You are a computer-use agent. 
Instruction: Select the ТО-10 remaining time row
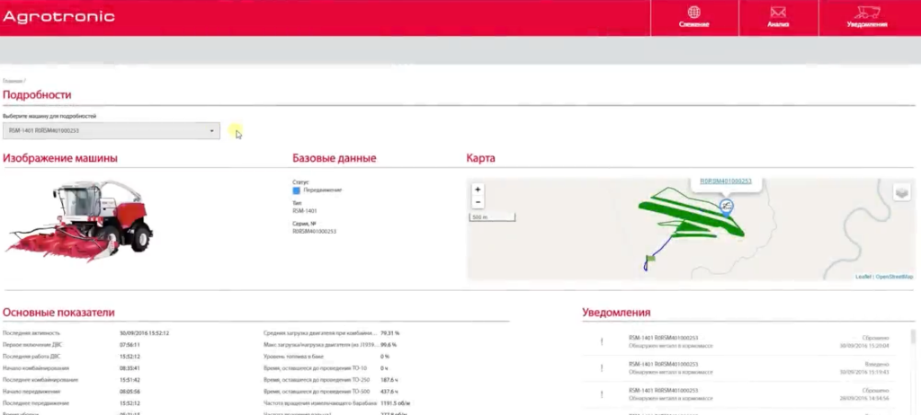(326, 368)
